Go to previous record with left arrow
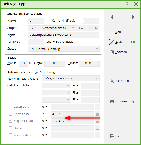141x145 pixels. point(112,17)
